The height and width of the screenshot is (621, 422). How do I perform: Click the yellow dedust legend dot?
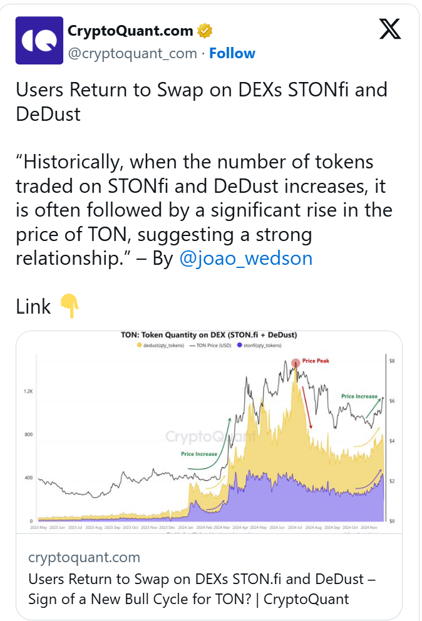pyautogui.click(x=138, y=346)
